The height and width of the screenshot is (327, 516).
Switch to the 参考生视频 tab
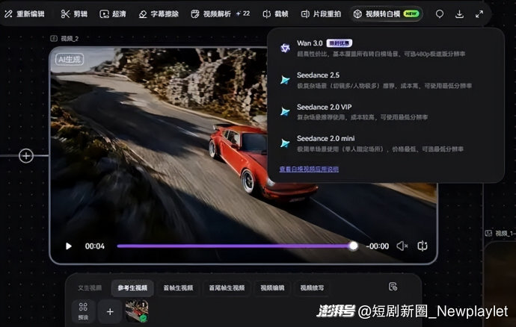tap(132, 288)
